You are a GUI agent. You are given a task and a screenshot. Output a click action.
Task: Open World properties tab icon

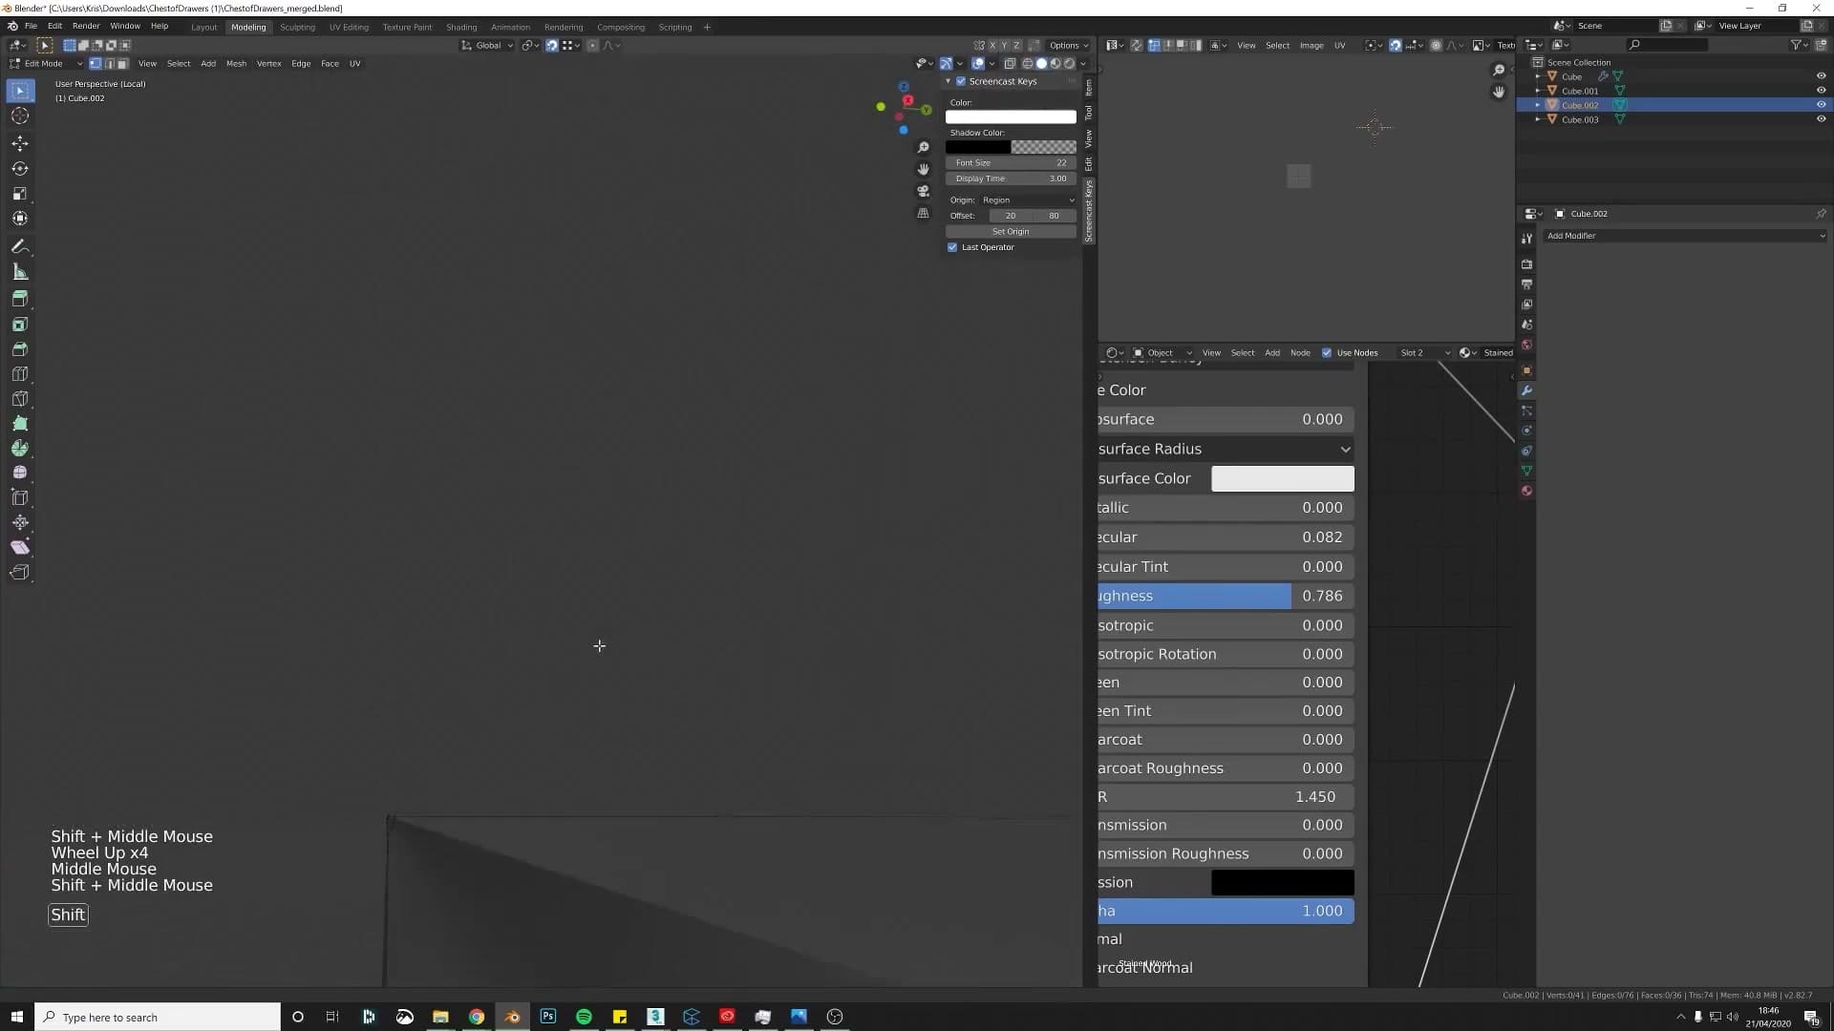[x=1526, y=345]
